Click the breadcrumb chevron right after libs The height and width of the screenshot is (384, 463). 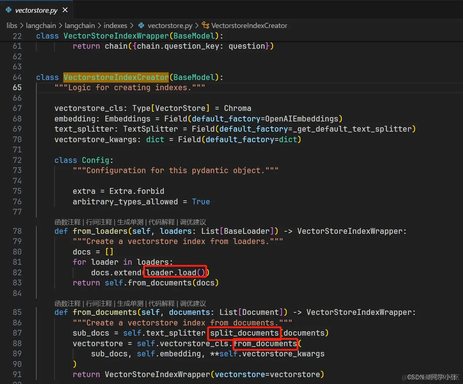coord(21,25)
